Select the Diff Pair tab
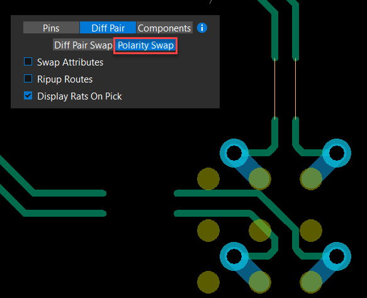 click(x=108, y=28)
